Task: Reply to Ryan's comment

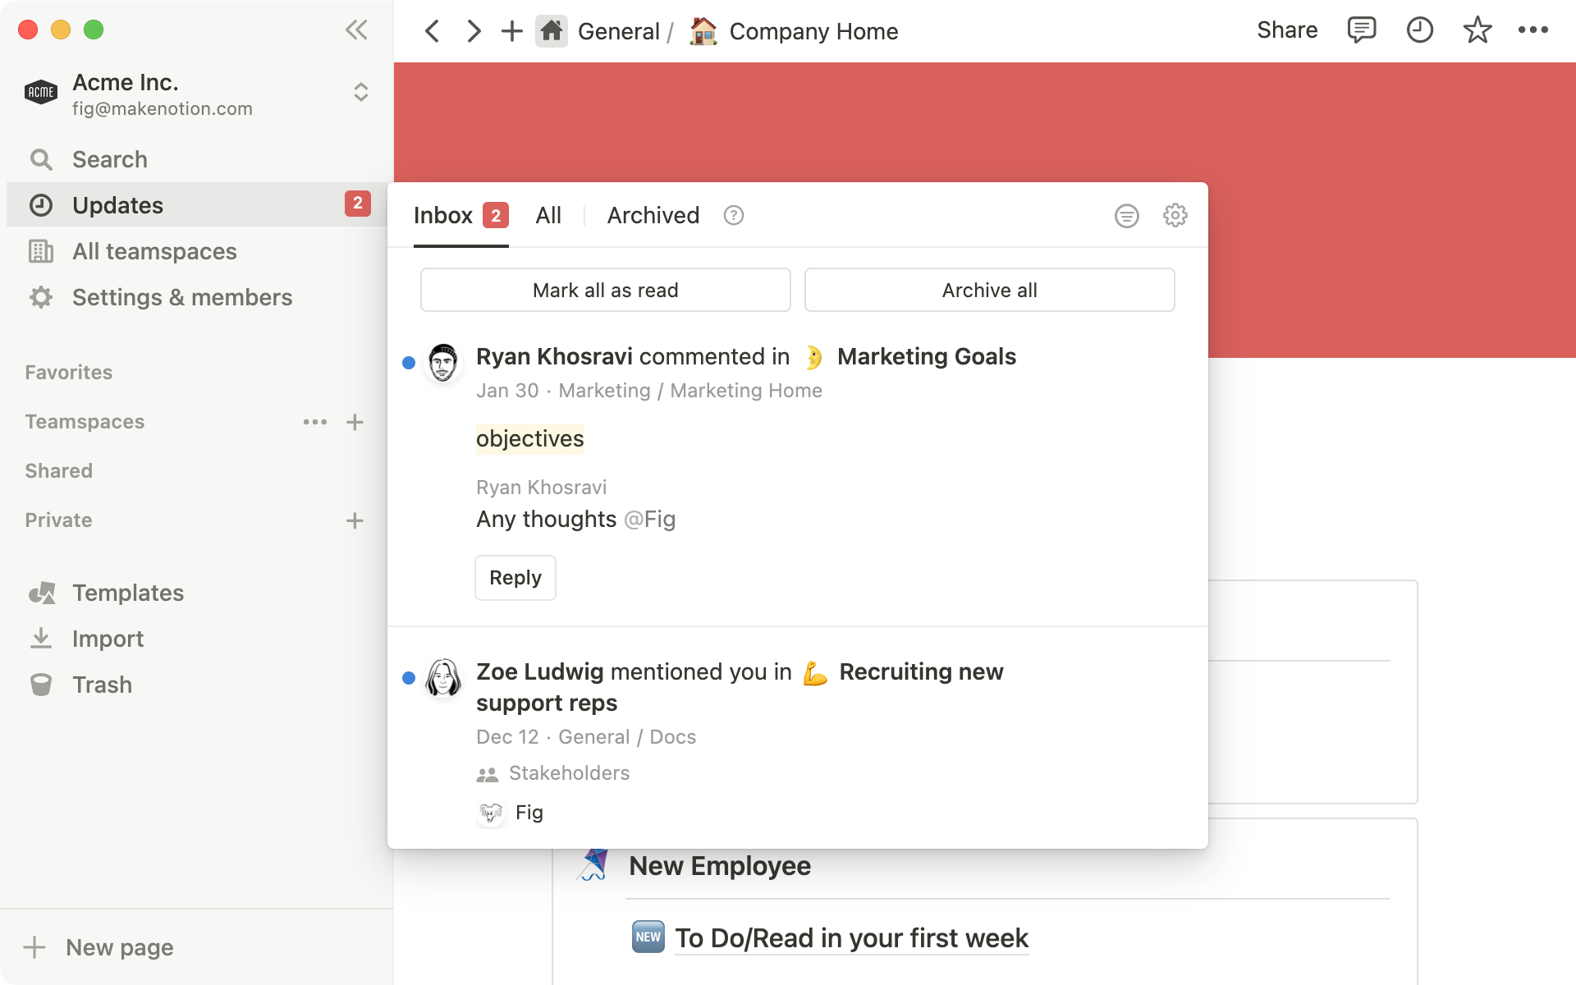Action: tap(515, 578)
